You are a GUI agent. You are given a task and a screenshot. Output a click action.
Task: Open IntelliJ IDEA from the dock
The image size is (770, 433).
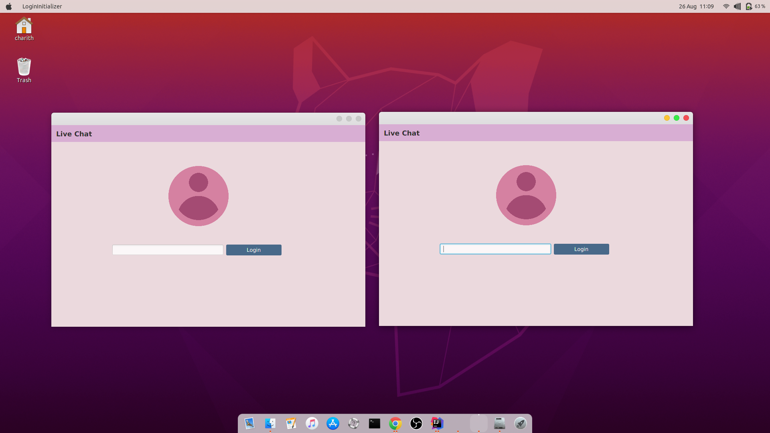437,423
